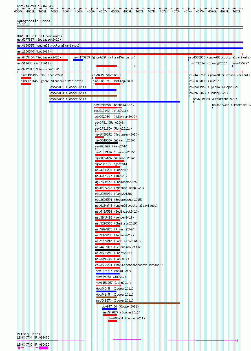The width and height of the screenshot is (251, 351).
Task: Click the 4666k ruler position marker
Action: tap(91, 12)
